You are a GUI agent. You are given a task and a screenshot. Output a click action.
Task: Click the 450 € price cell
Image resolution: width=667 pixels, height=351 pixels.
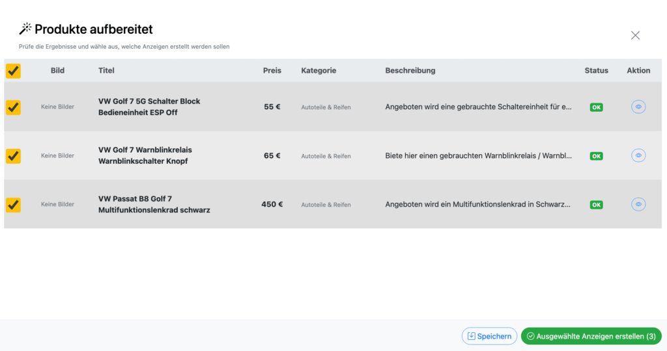[x=272, y=204]
